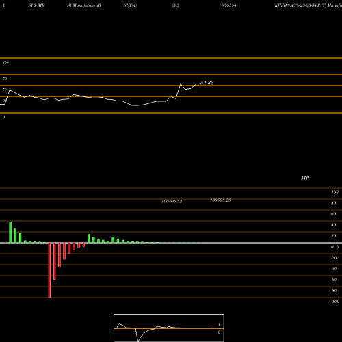Screen dimensions: 342x342
Task: Click the -100 label on MR axis
Action: point(335,302)
